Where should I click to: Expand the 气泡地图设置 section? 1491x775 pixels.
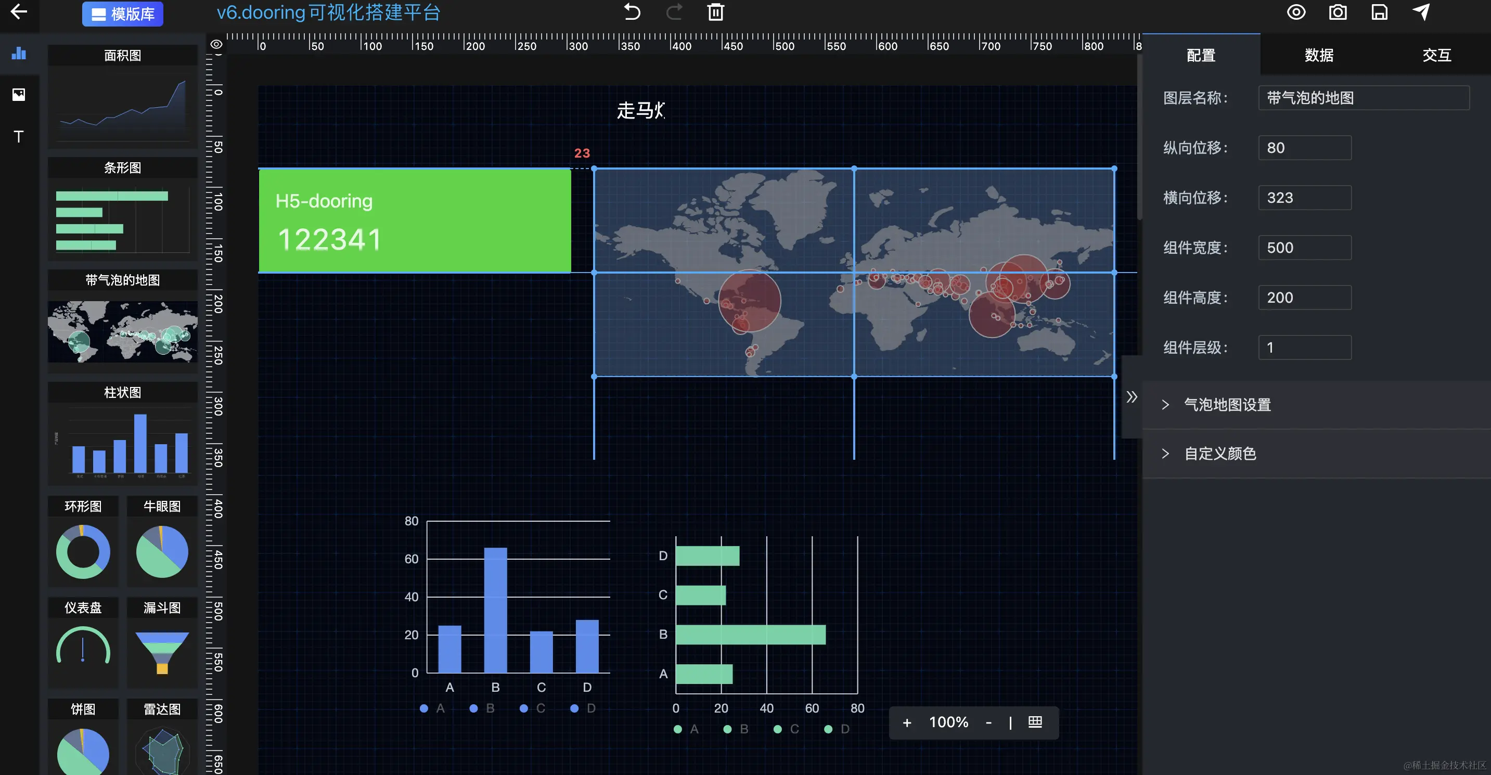(x=1317, y=405)
